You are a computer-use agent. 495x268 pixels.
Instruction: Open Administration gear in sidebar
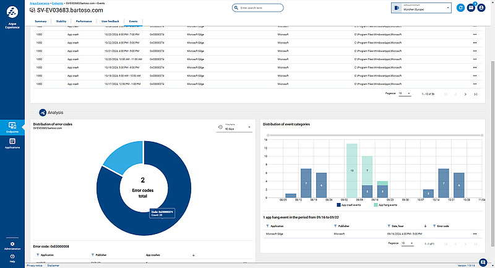pos(12,245)
